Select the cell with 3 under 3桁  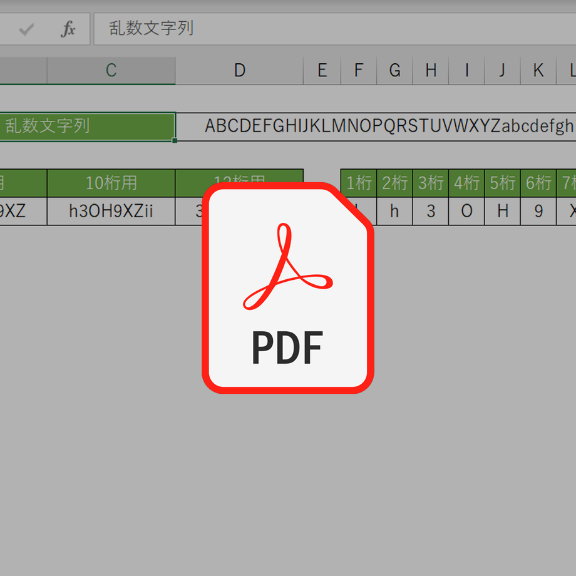tap(431, 211)
